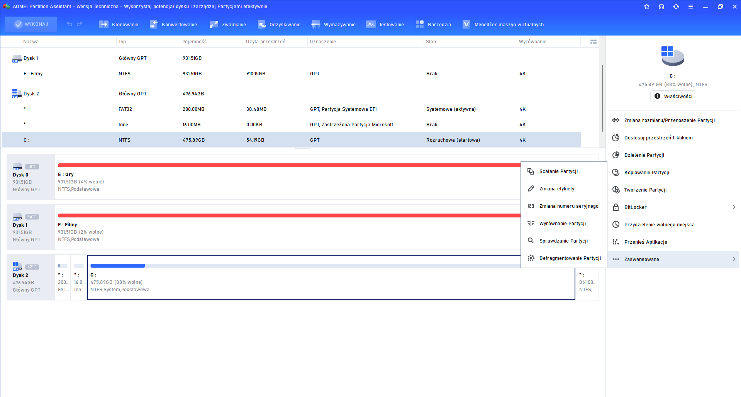The image size is (741, 397).
Task: Click Dostosuj przestrzeń 1-klikiem icon
Action: (x=616, y=137)
